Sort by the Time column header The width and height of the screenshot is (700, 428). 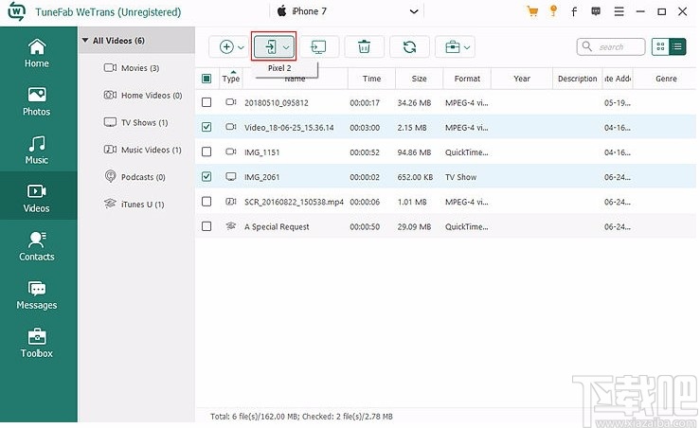371,79
